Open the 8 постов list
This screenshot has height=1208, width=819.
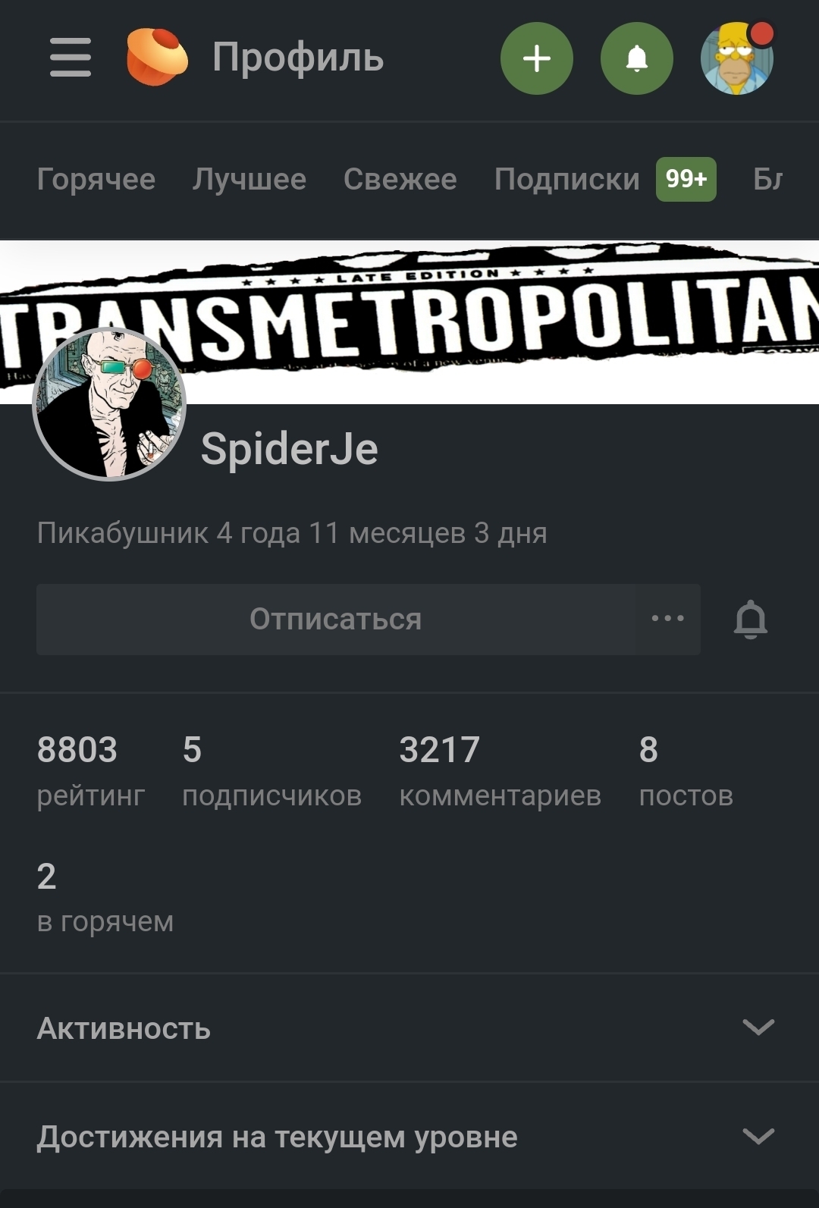pos(686,771)
